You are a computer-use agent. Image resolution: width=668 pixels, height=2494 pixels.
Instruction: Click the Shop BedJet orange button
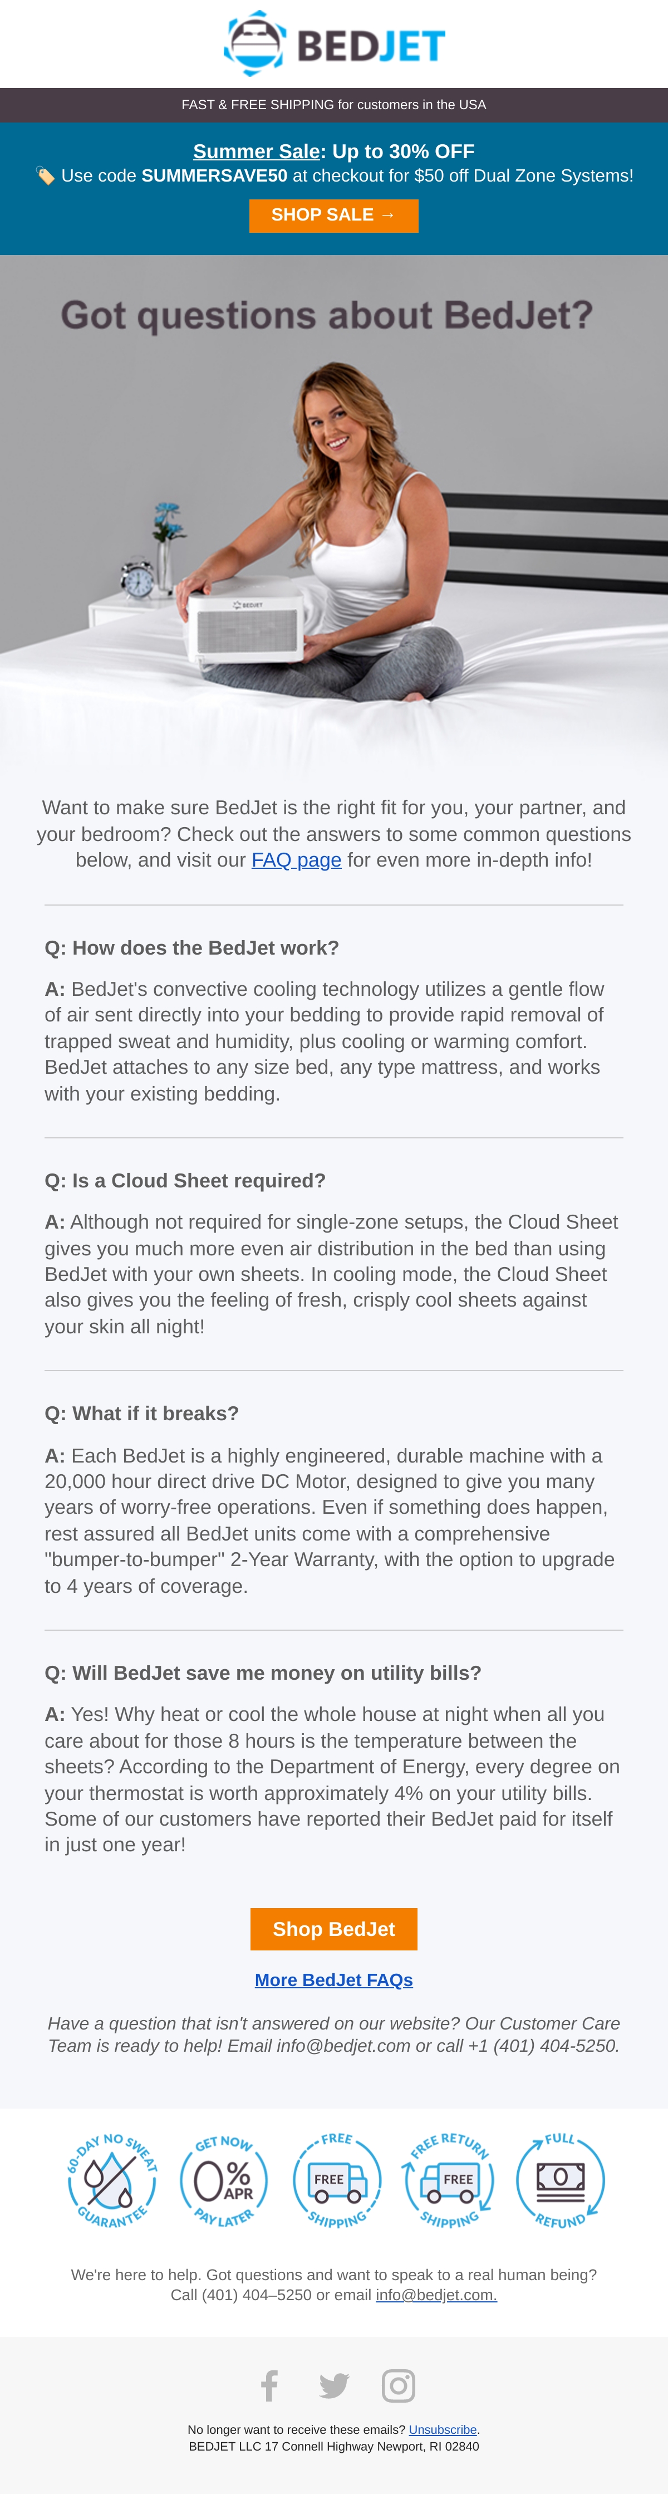pos(334,1930)
